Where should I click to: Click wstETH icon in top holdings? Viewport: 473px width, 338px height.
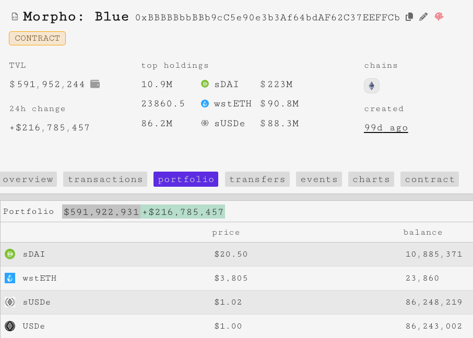click(x=205, y=104)
